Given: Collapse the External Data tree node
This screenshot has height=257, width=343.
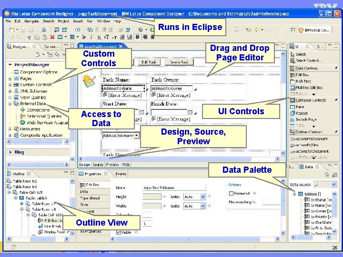Looking at the screenshot, I should pyautogui.click(x=10, y=104).
